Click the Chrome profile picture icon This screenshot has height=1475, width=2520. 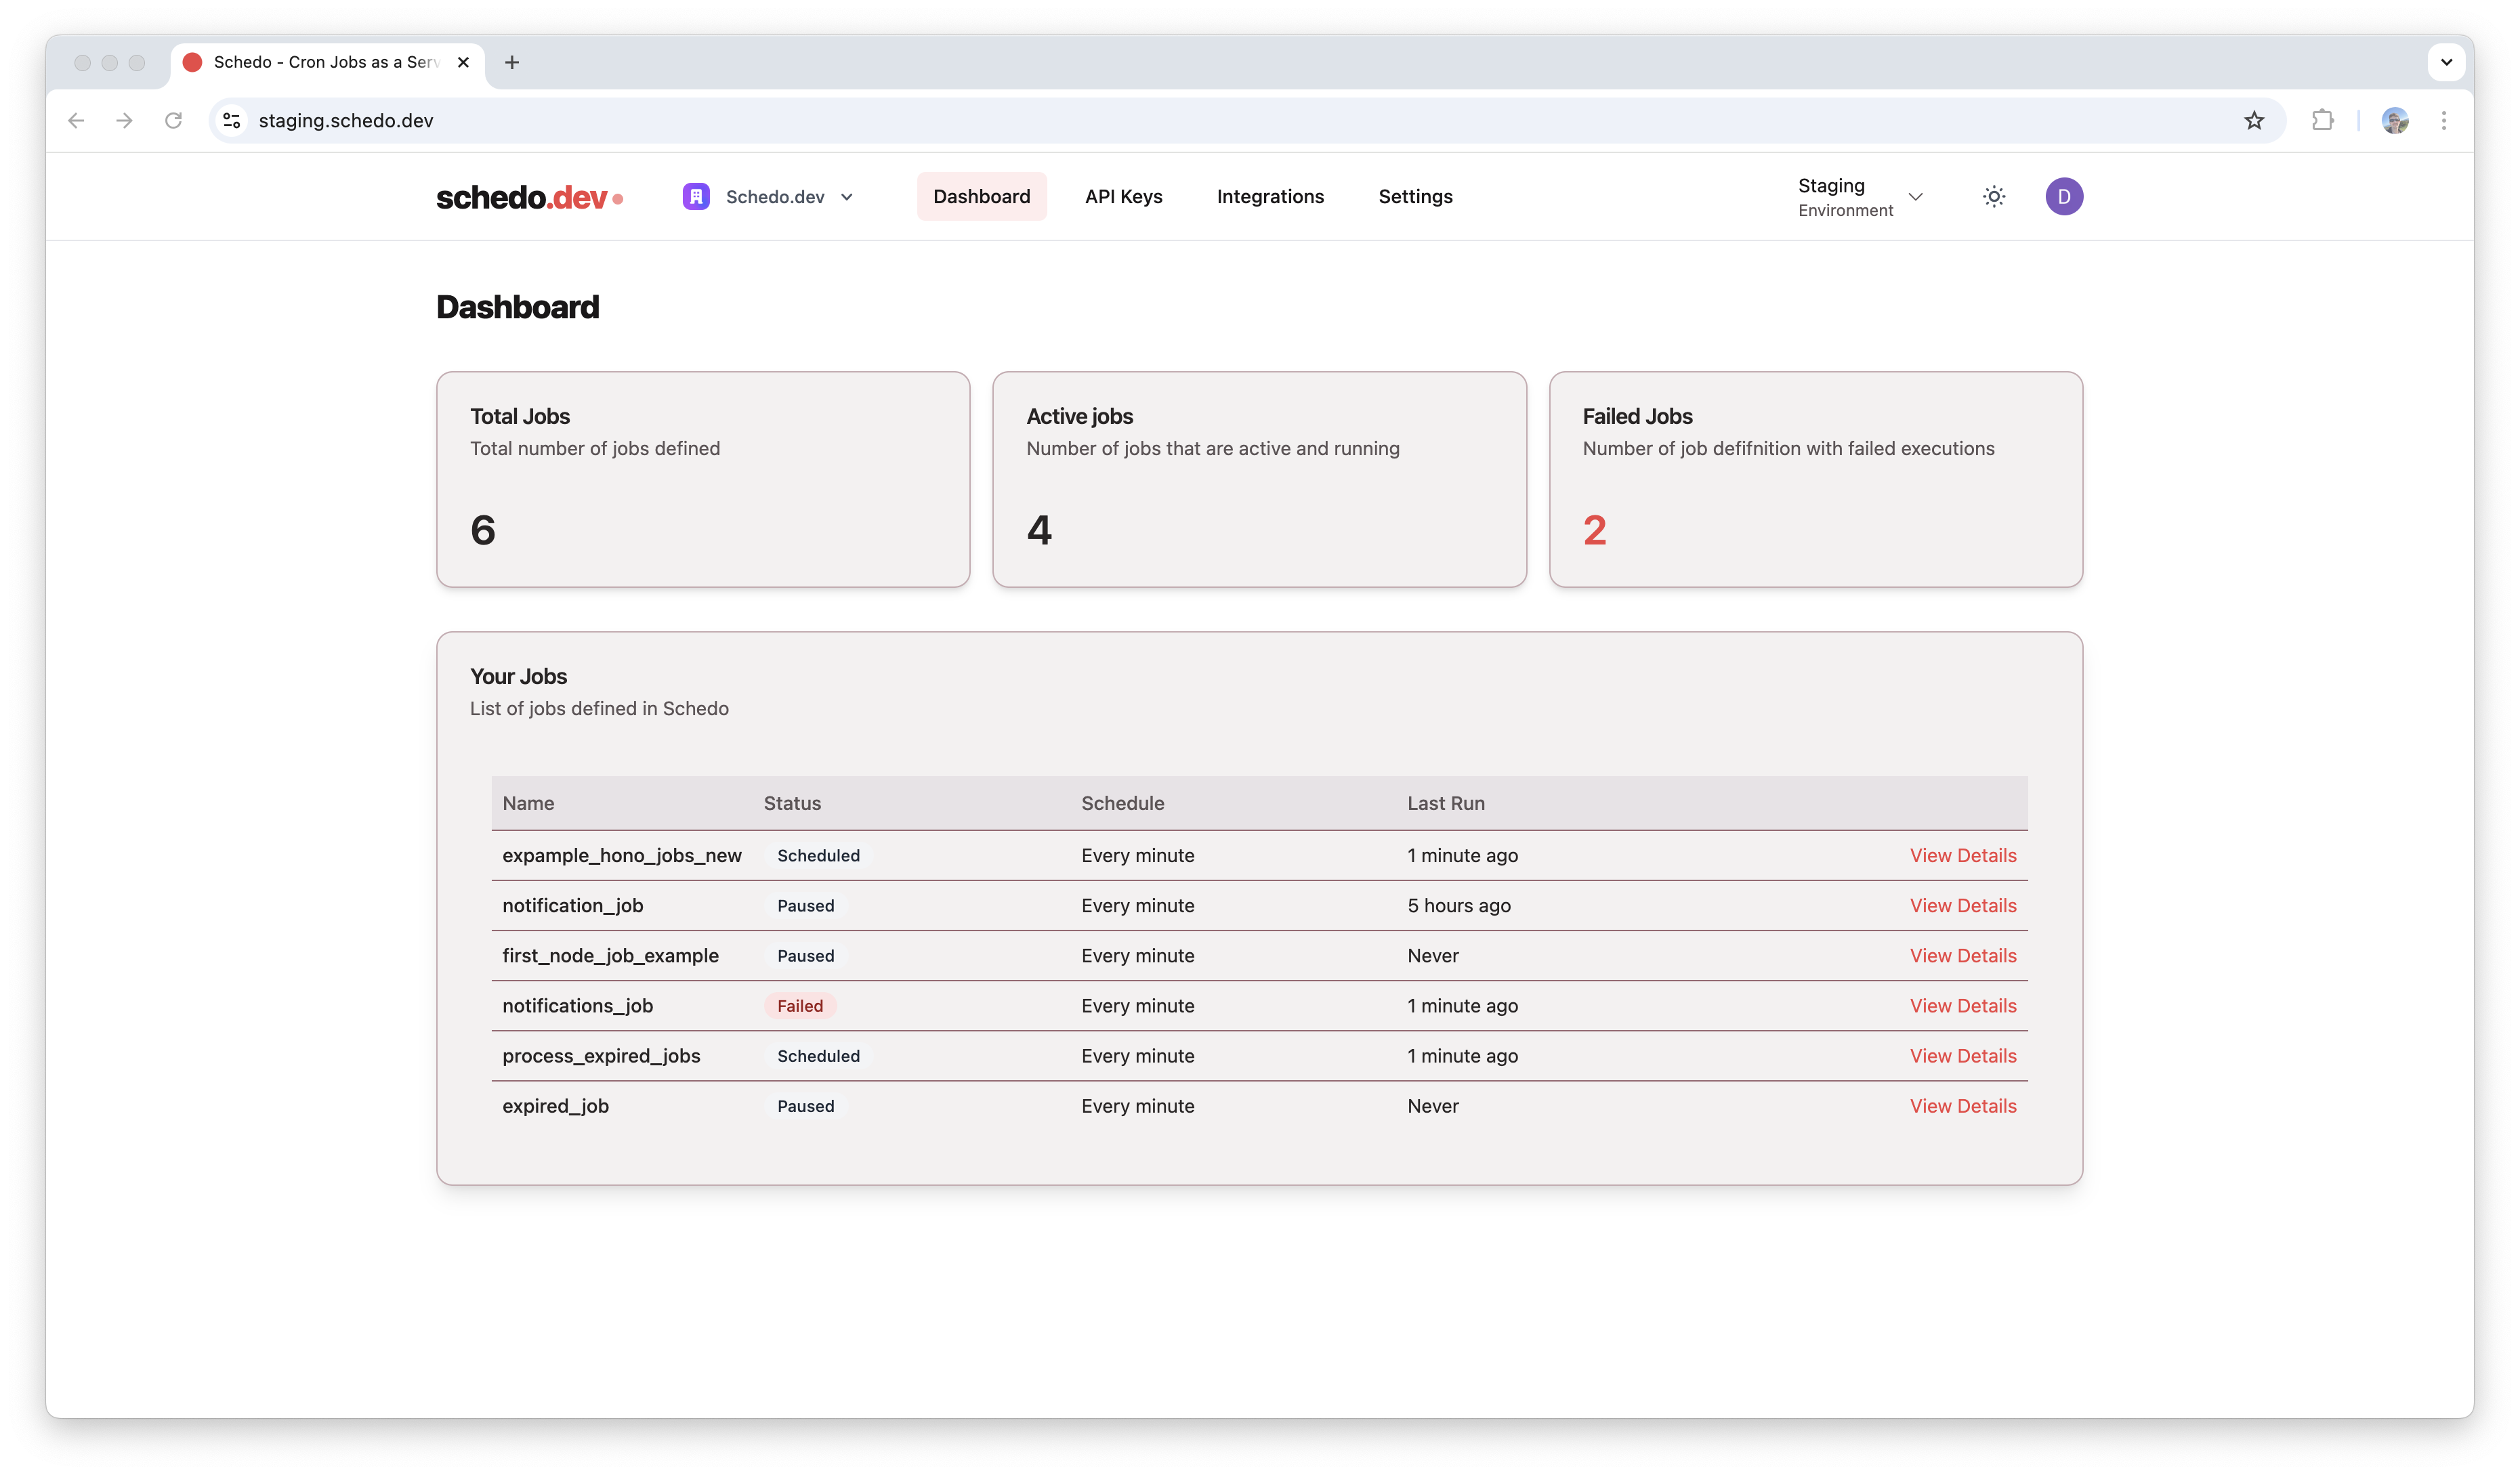2394,121
